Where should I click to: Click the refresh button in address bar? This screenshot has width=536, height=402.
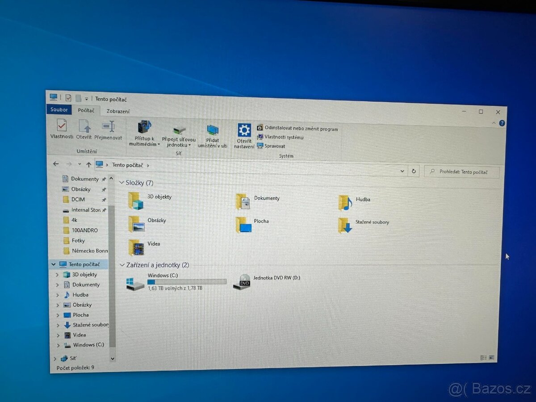[x=413, y=171]
